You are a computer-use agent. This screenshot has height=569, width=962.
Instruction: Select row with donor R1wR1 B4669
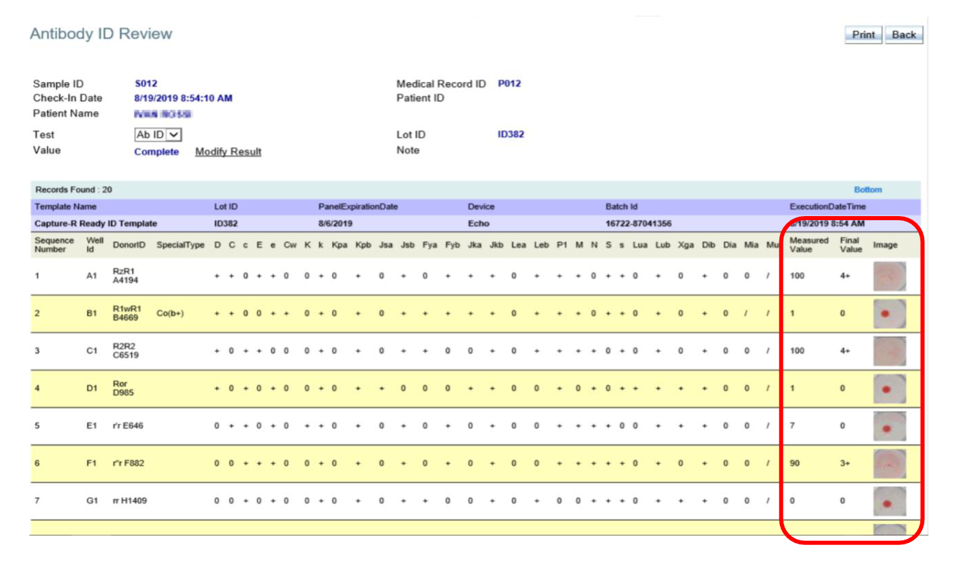pos(127,314)
